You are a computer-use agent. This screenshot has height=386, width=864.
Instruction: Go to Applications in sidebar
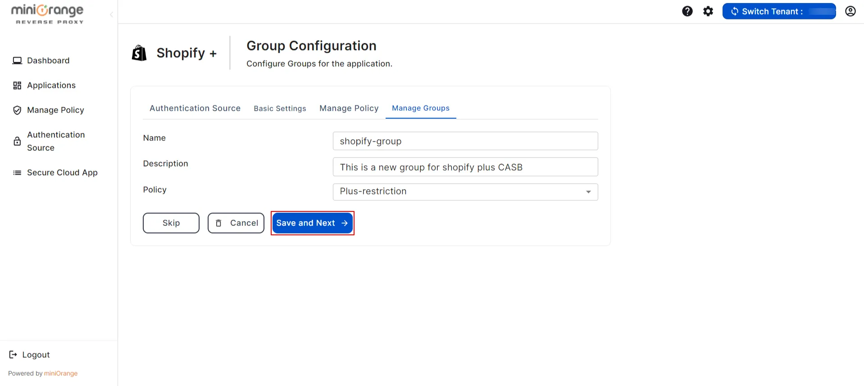pos(51,85)
